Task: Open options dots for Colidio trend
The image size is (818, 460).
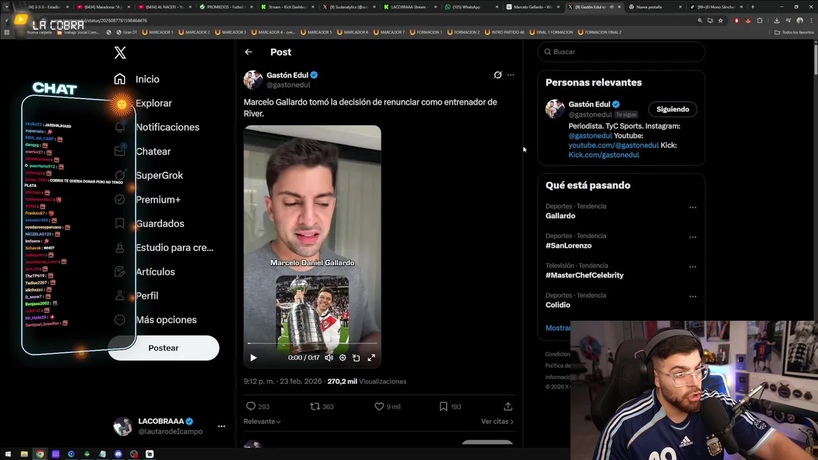Action: (x=693, y=296)
